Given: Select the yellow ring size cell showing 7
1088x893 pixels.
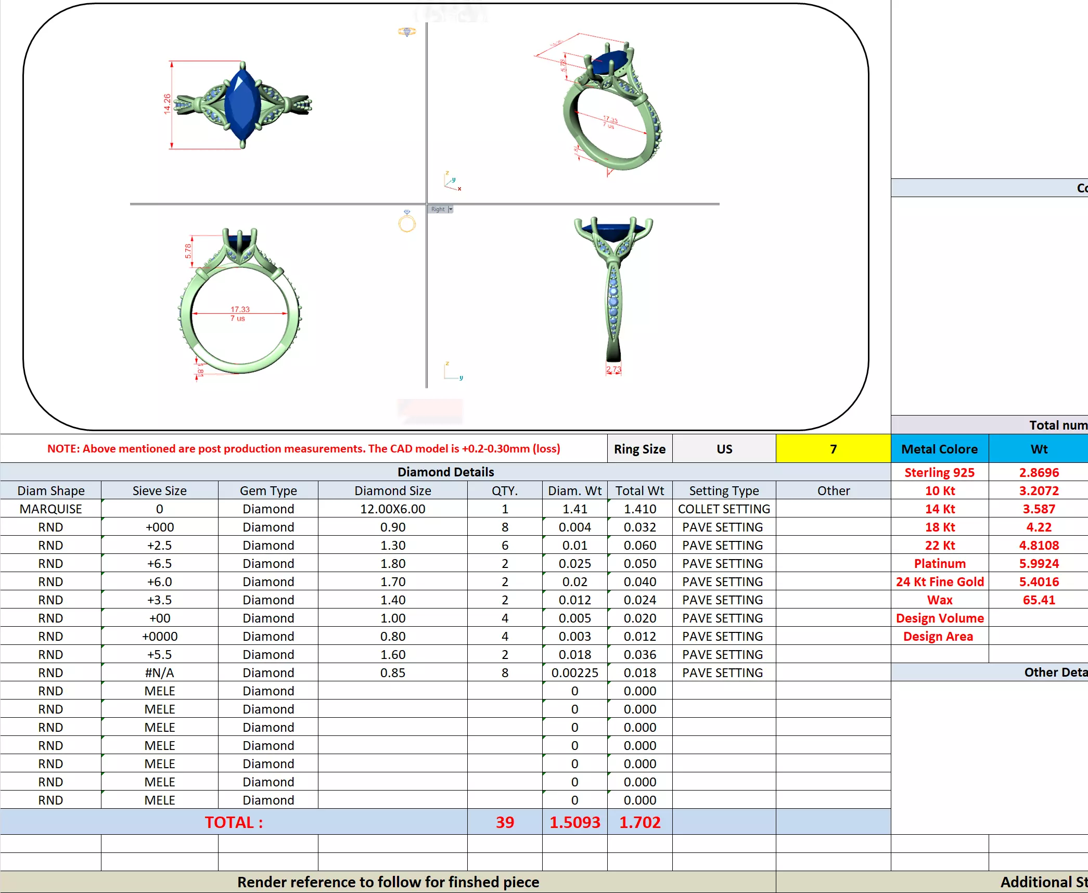Looking at the screenshot, I should point(833,449).
